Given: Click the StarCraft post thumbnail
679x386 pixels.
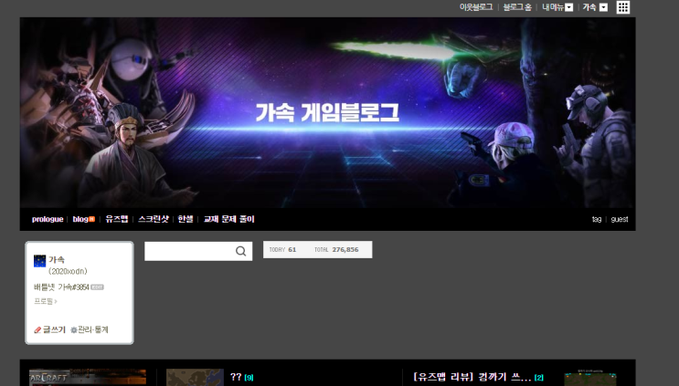Looking at the screenshot, I should point(88,378).
